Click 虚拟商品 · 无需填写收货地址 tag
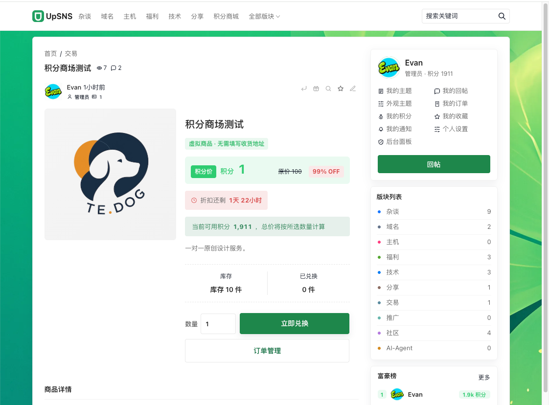 coord(227,143)
